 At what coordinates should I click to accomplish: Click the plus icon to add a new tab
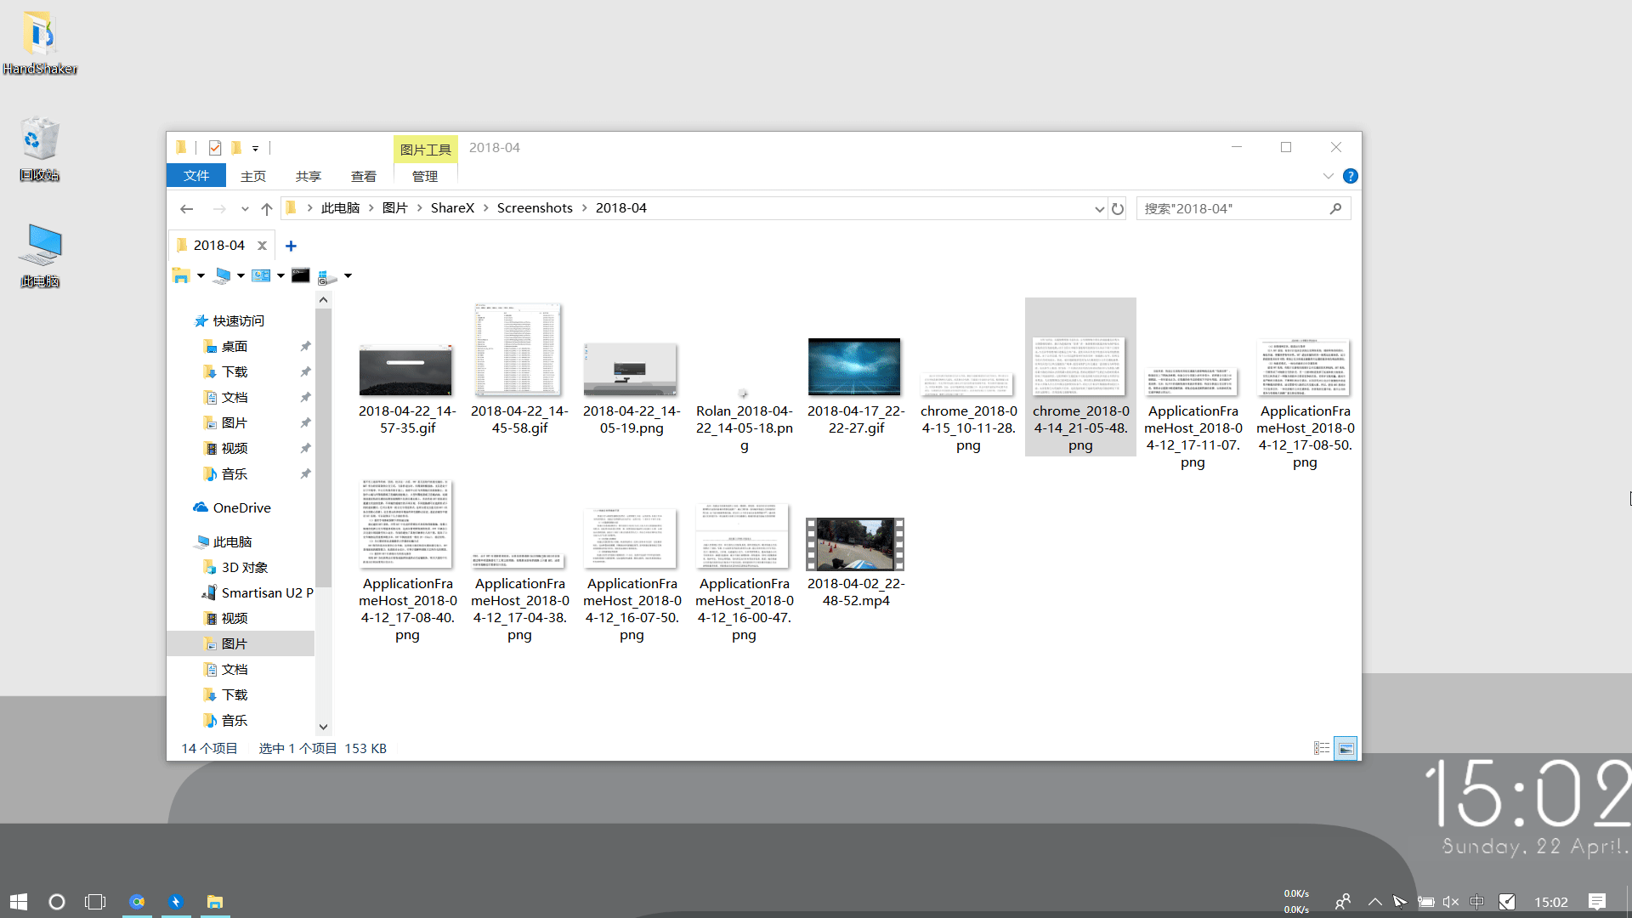[x=291, y=246]
